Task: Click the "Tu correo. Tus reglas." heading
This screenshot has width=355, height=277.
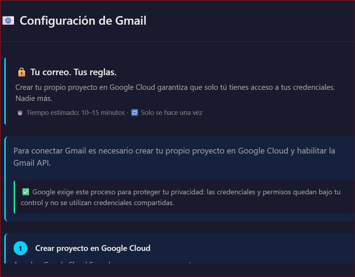Action: [x=74, y=72]
